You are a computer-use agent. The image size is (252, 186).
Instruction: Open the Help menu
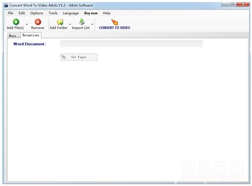pos(107,13)
